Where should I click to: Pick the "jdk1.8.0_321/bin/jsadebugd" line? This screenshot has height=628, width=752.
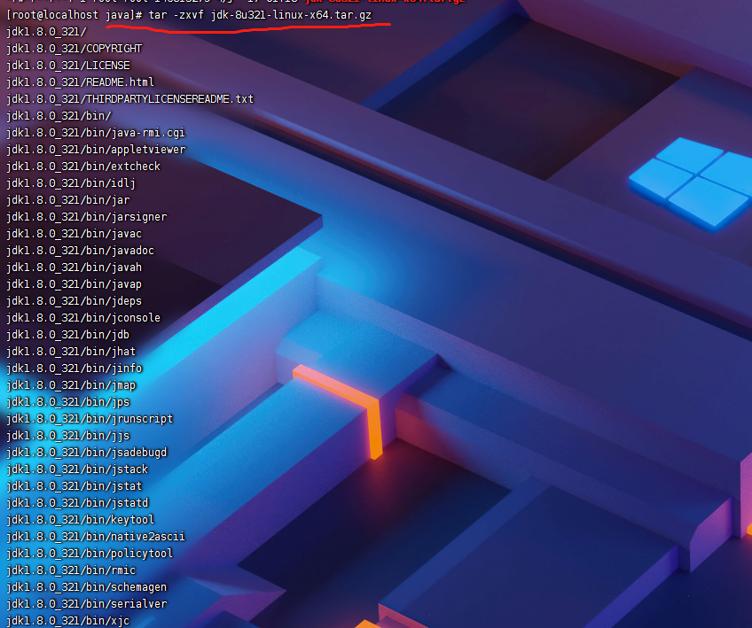(x=87, y=453)
